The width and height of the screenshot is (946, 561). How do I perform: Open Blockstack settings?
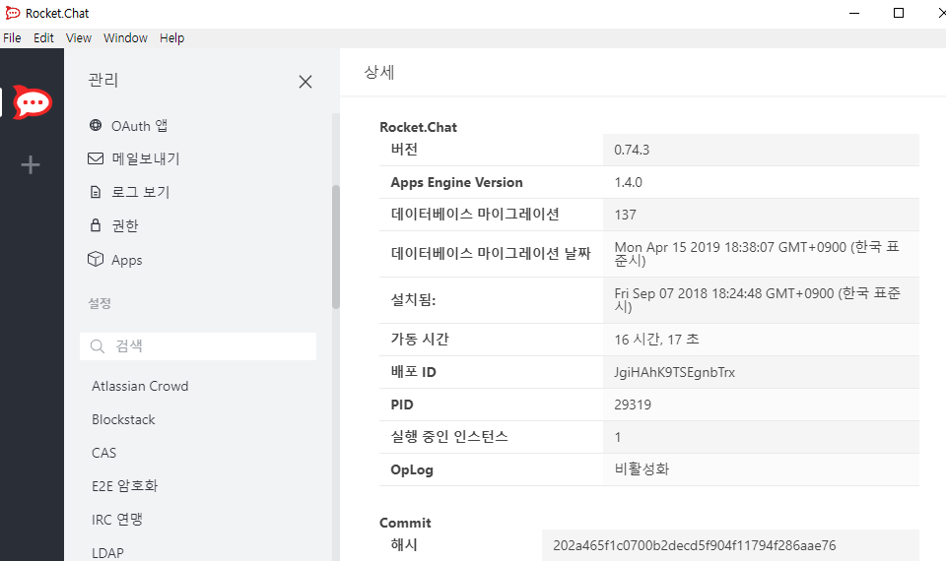[x=123, y=420]
